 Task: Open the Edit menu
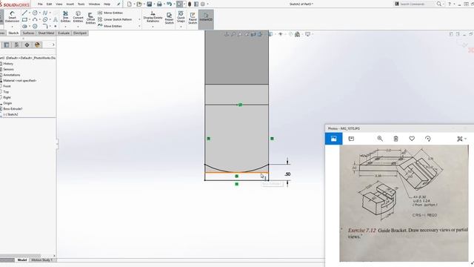49,4
